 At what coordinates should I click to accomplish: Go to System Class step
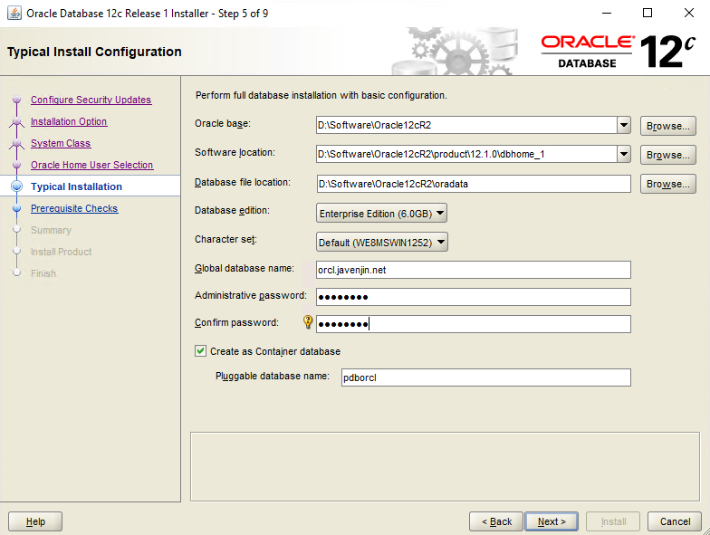point(61,143)
